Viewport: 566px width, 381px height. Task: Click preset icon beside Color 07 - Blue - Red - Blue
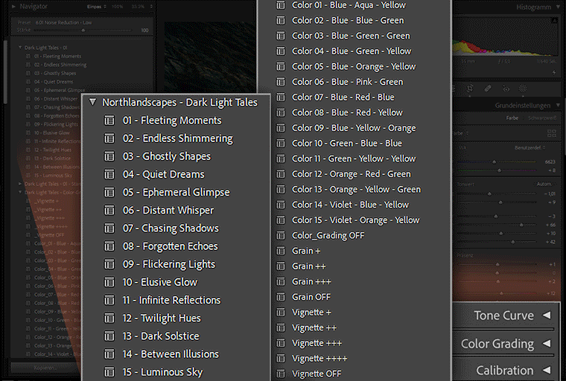[x=281, y=97]
